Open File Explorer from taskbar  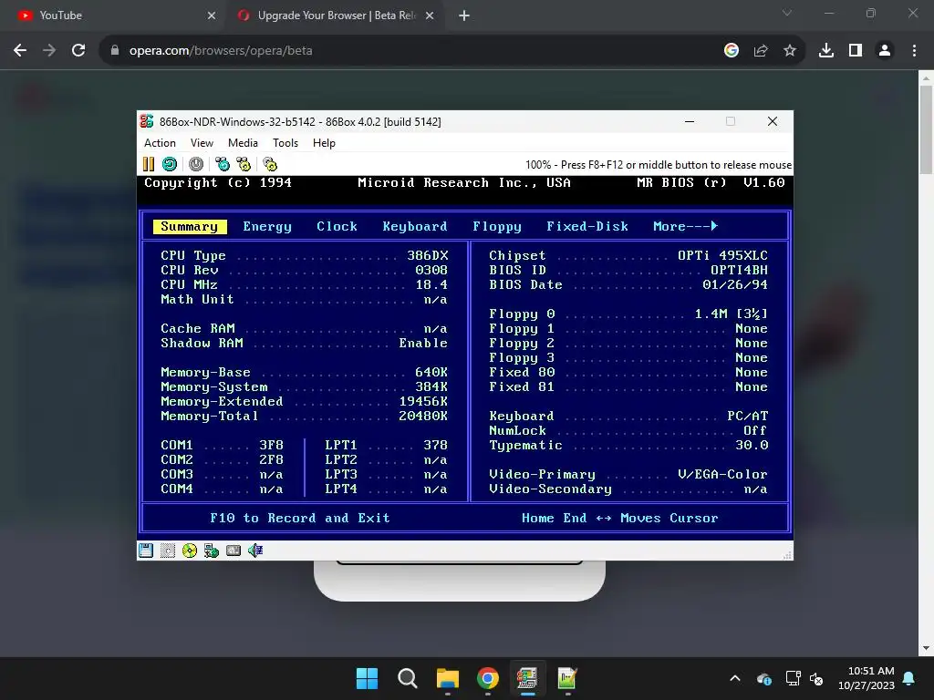click(447, 678)
